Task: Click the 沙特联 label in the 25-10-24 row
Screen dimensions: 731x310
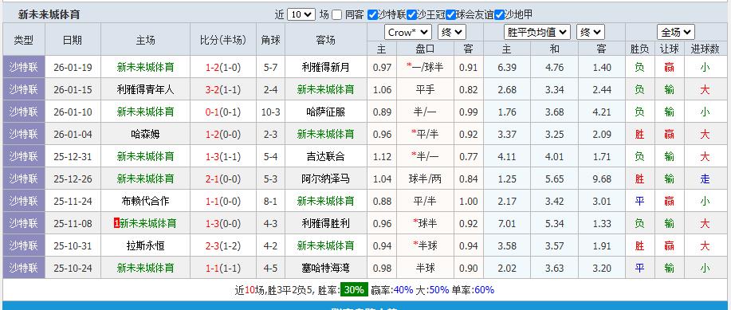Action: pos(24,269)
